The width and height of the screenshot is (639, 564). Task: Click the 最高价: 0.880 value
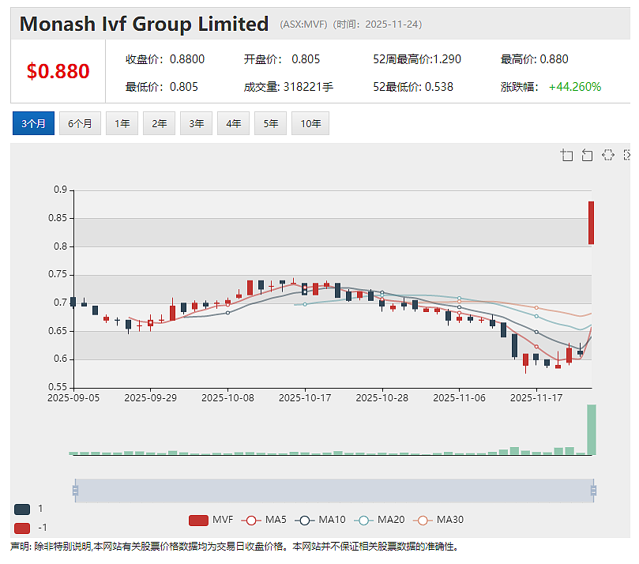pos(534,59)
